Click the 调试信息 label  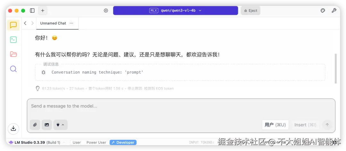point(51,64)
